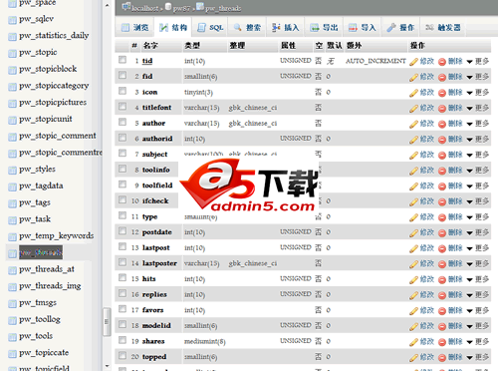This screenshot has height=371, width=498.
Task: Click the red delete icon for fid row
Action: pos(442,78)
